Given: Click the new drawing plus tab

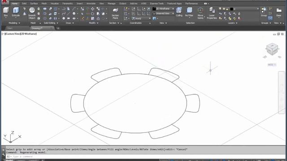Looking at the screenshot, I should click(x=58, y=28).
